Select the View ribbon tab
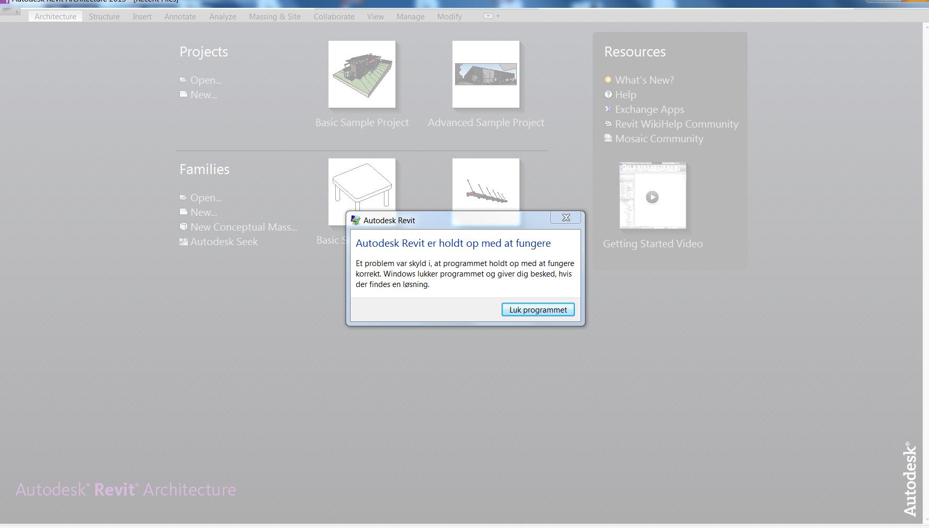This screenshot has height=528, width=929. pos(375,17)
